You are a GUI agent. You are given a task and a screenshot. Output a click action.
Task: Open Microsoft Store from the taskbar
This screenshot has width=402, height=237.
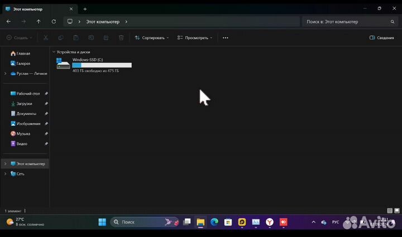coord(228,222)
